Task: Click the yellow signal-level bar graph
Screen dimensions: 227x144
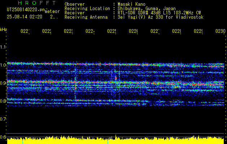Action: [115, 140]
